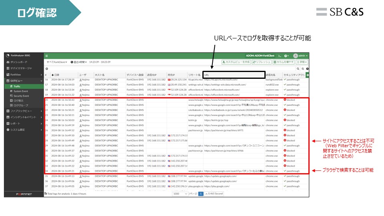Expand the ファブリックビュー chevron
This screenshot has height=216, width=384.
tap(41, 111)
